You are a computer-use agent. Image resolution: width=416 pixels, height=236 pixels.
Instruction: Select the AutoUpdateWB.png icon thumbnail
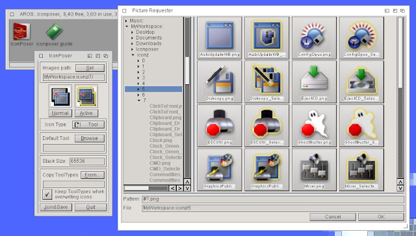click(x=220, y=38)
